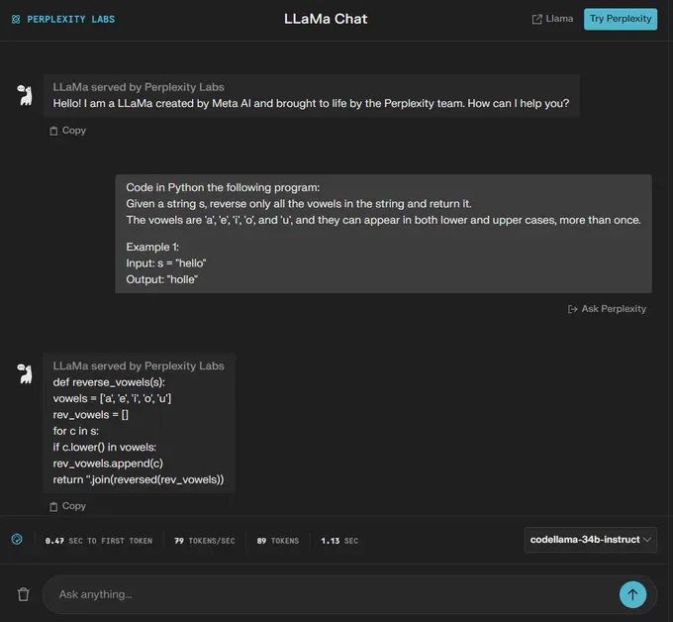Click the 'def reverse_vowels(s):' code line
The height and width of the screenshot is (622, 673).
[109, 382]
